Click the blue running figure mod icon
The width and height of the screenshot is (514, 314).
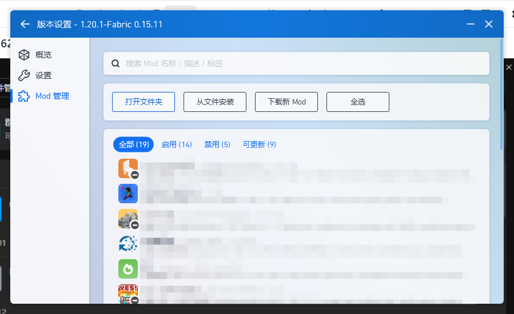(x=128, y=194)
